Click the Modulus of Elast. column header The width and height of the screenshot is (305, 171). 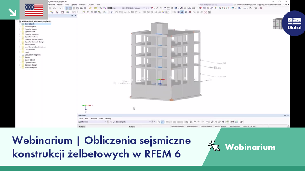(x=178, y=126)
